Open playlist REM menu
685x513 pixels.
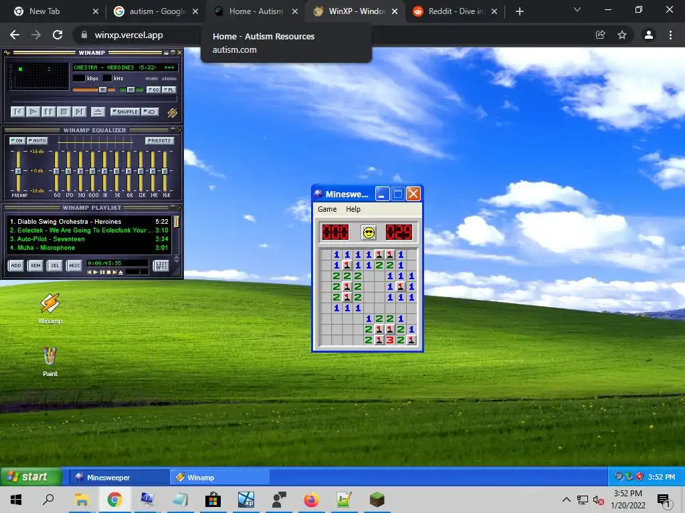click(x=36, y=266)
